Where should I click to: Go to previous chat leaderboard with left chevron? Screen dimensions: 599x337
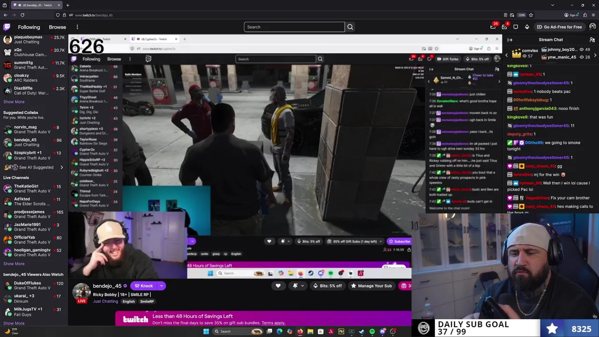[x=506, y=56]
